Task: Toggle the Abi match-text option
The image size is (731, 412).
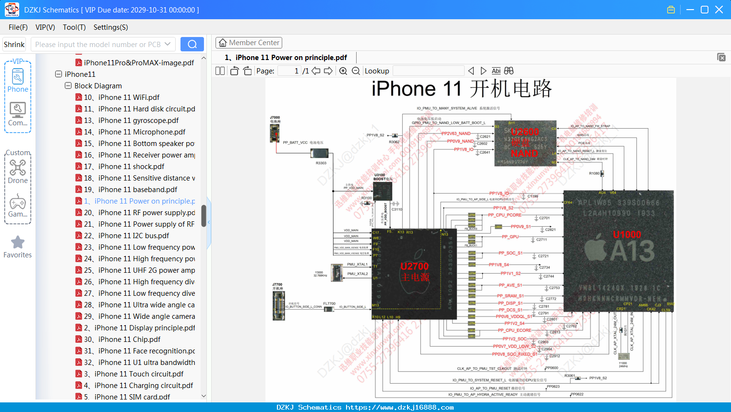Action: pyautogui.click(x=496, y=71)
